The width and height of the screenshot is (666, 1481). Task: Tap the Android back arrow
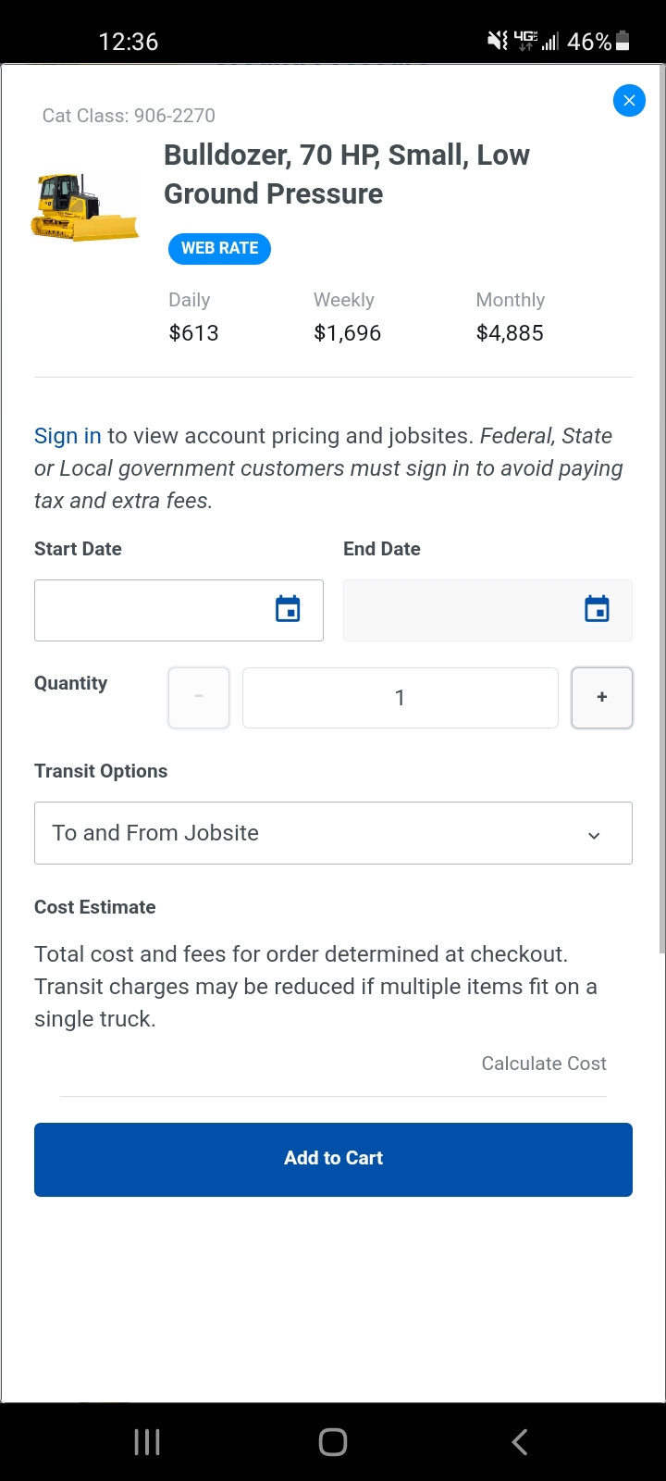tap(520, 1441)
